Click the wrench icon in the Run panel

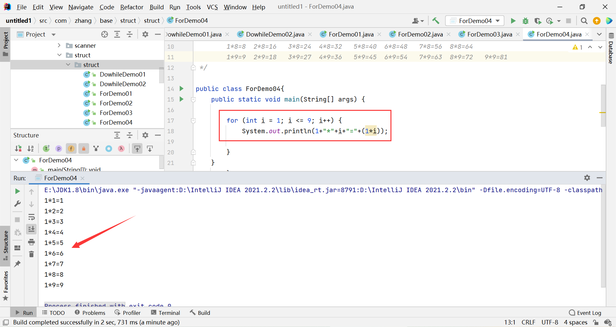coord(18,204)
